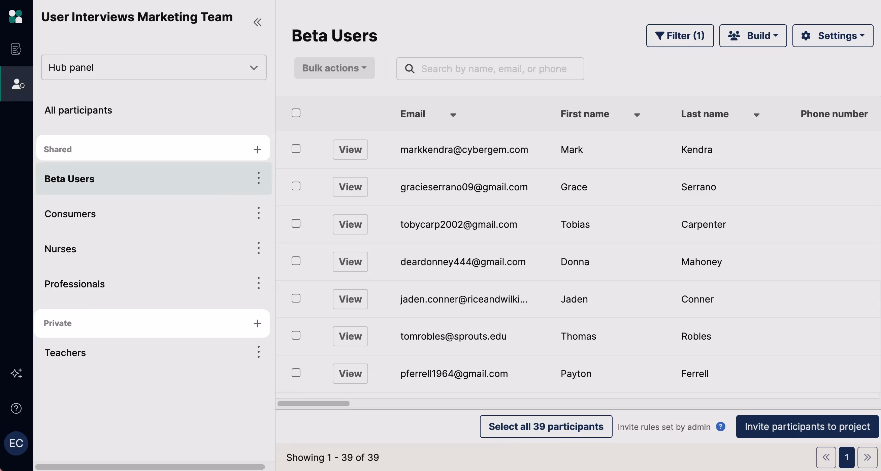The height and width of the screenshot is (471, 881).
Task: Toggle the select-all header checkbox
Action: pos(296,113)
